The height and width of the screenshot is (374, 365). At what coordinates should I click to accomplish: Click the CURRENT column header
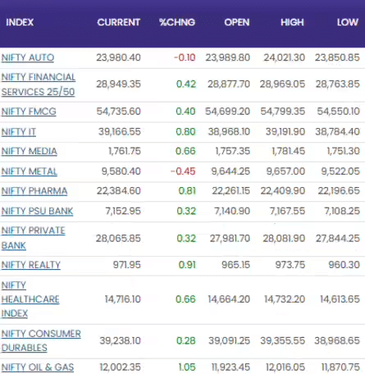pos(119,22)
